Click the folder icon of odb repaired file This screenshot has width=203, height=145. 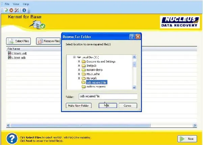click(84, 82)
